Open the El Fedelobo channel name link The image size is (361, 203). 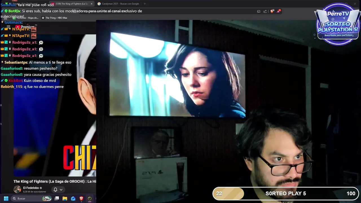point(31,188)
